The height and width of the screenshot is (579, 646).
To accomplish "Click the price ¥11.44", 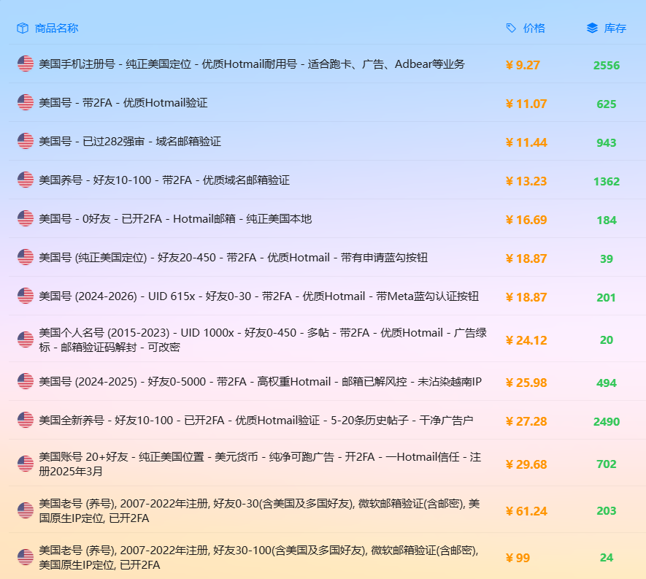I will point(526,142).
